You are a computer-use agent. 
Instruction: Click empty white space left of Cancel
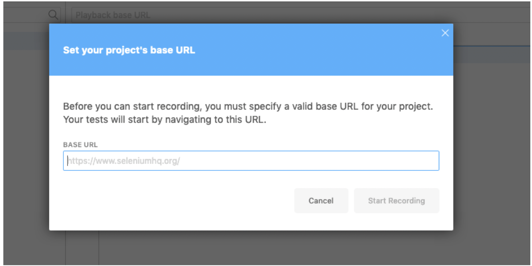click(x=178, y=200)
